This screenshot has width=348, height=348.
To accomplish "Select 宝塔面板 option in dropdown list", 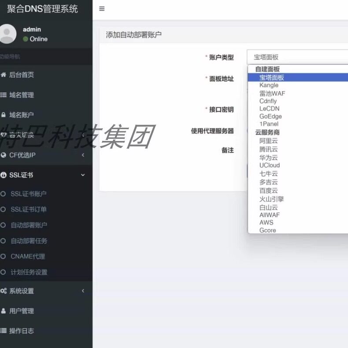I will (x=298, y=78).
